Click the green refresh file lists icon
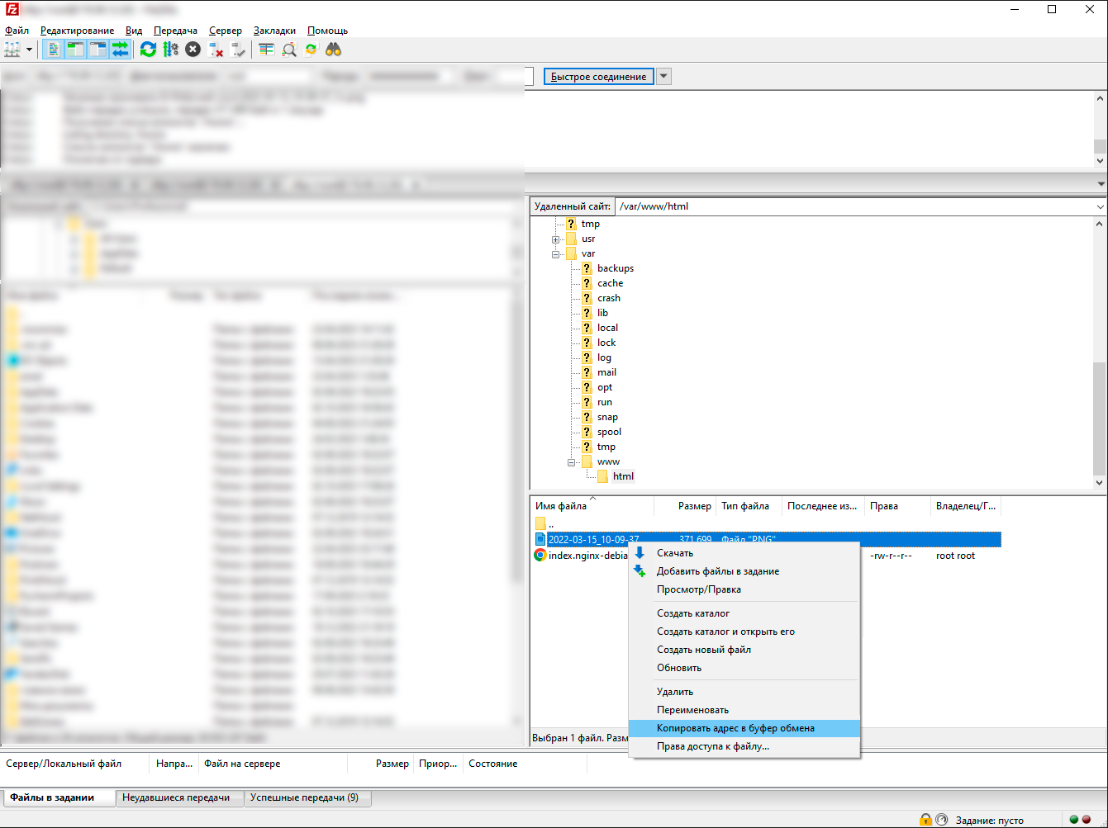The height and width of the screenshot is (828, 1108). (148, 50)
